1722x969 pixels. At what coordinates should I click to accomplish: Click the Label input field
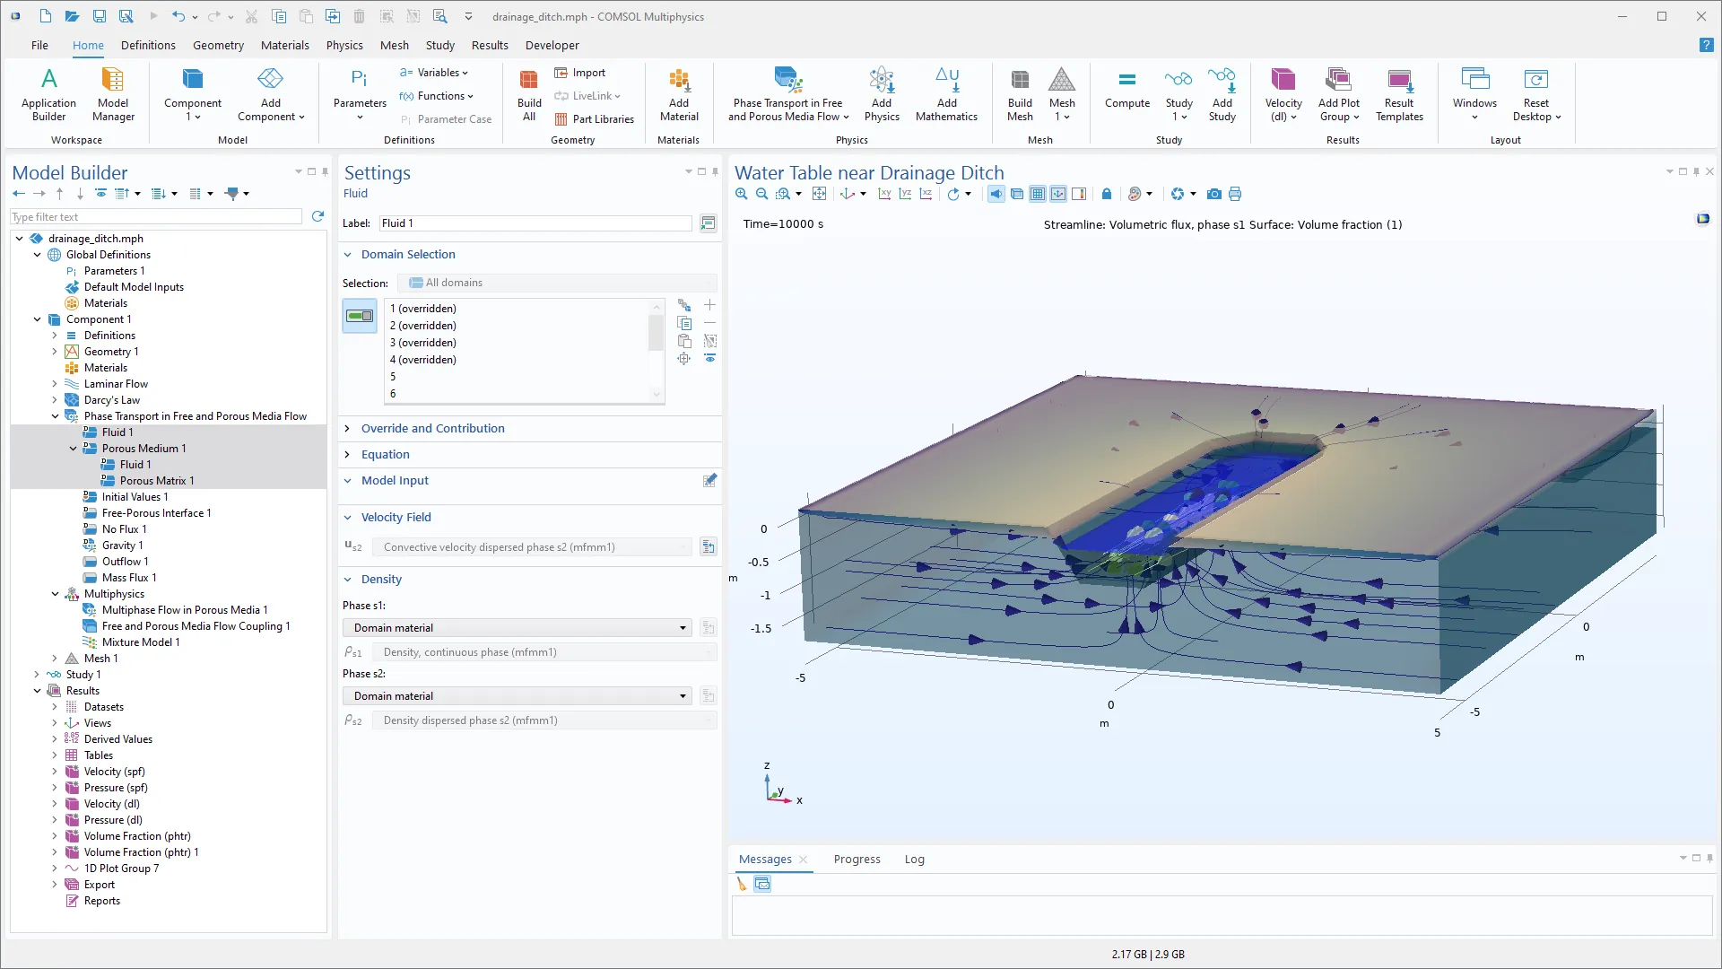click(x=535, y=223)
